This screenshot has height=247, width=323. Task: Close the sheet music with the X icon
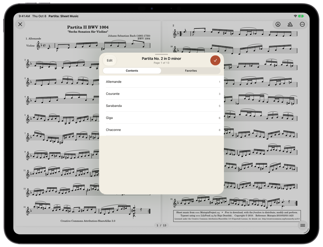tap(20, 24)
